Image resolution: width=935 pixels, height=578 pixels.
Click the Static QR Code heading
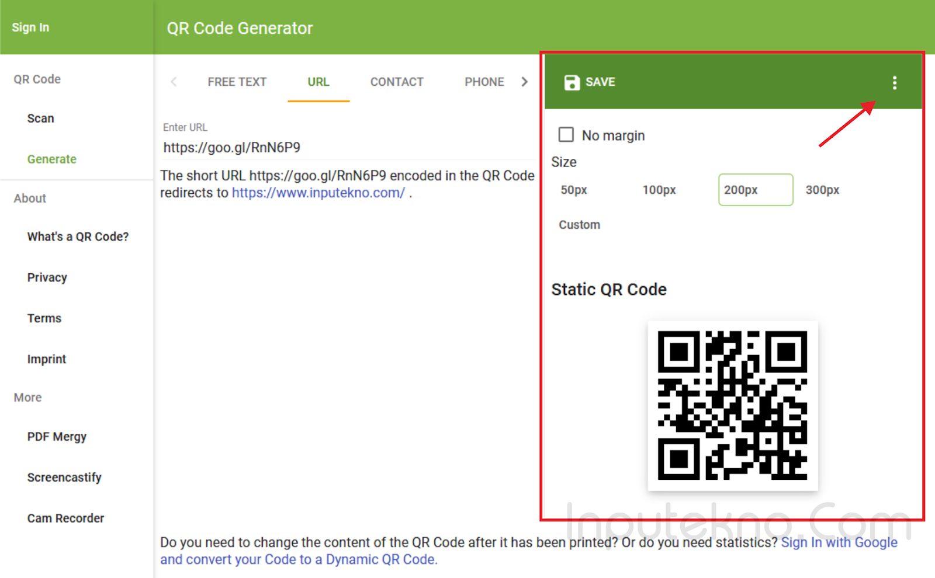[x=609, y=290]
